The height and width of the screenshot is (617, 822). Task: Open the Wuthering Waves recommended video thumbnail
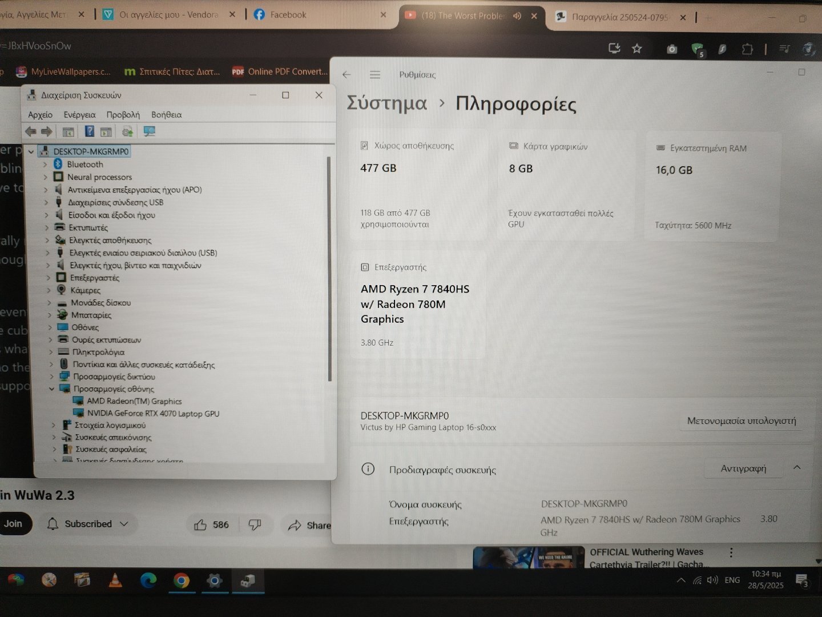click(x=529, y=558)
